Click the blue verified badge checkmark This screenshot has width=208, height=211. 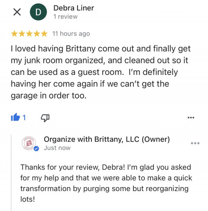tap(36, 149)
